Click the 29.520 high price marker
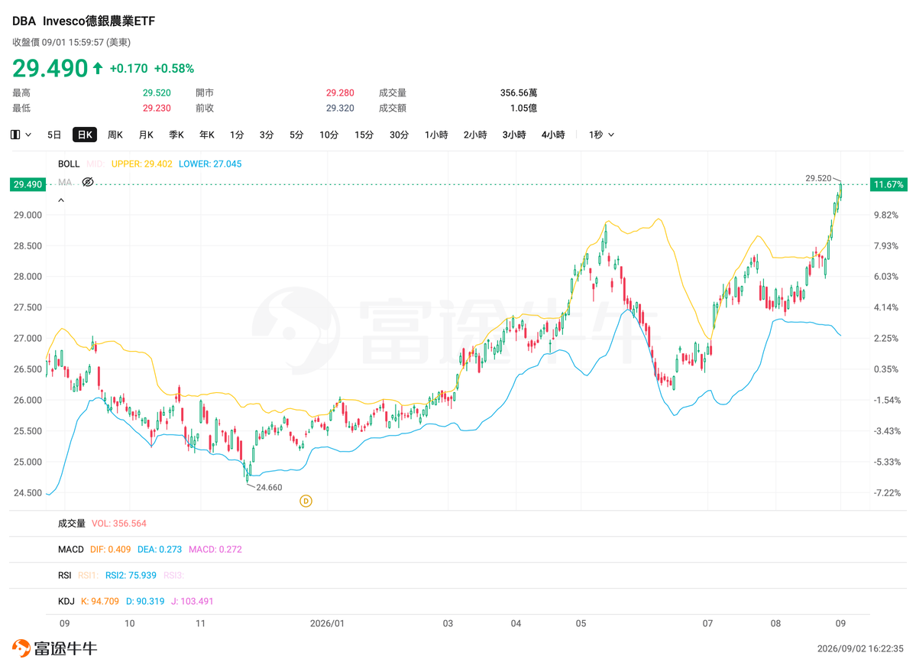The height and width of the screenshot is (669, 916). 818,178
